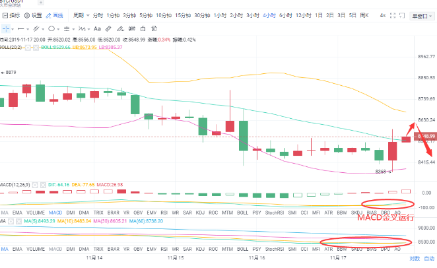Click the latest red candlestick
The image size is (437, 268).
pyautogui.click(x=406, y=139)
